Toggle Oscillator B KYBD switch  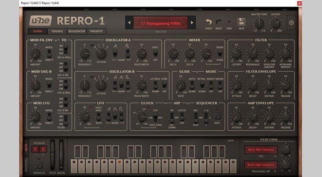164,85
